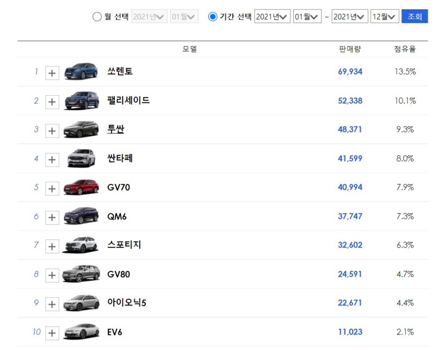Open the 싼타페 model link
Viewport: 440px width, 350px height.
click(x=120, y=158)
